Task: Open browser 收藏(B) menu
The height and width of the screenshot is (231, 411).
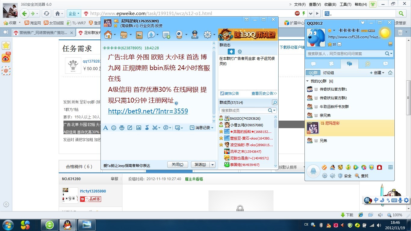Action: click(x=330, y=4)
